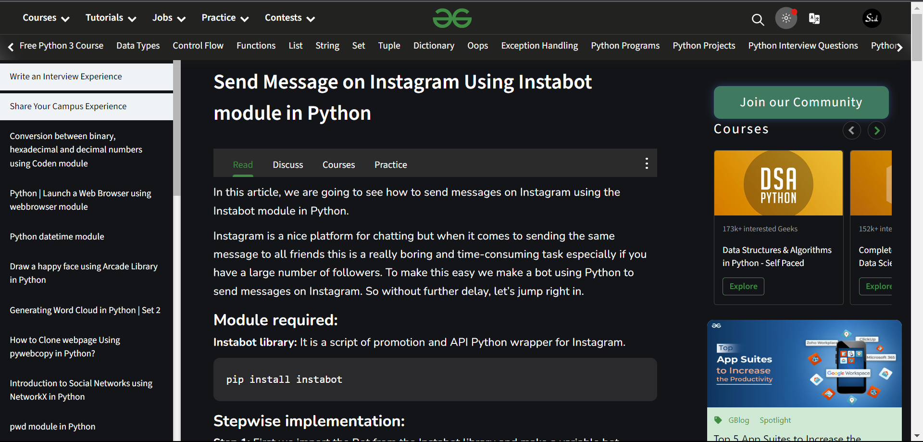
Task: Open Tuple topic link
Action: (x=389, y=46)
